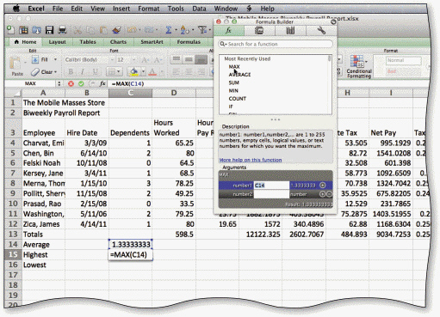The height and width of the screenshot is (317, 440).
Task: Click the Filter funnel icon
Action: click(x=202, y=30)
